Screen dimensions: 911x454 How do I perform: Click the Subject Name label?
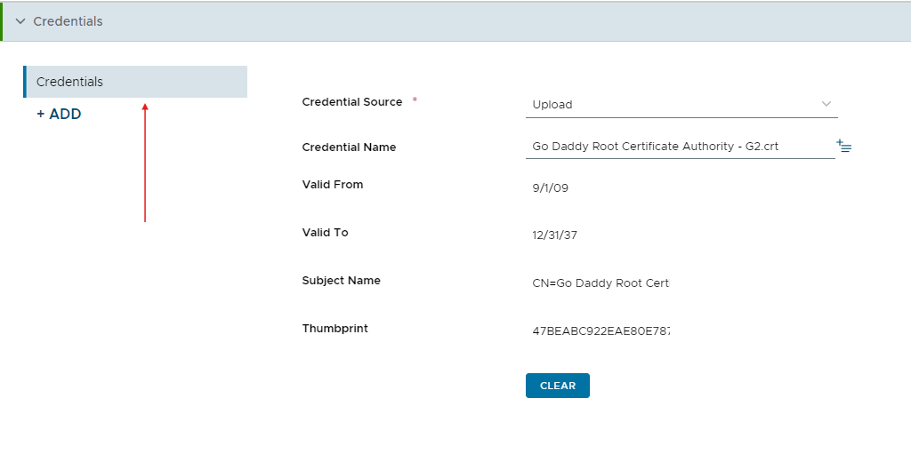(x=341, y=281)
